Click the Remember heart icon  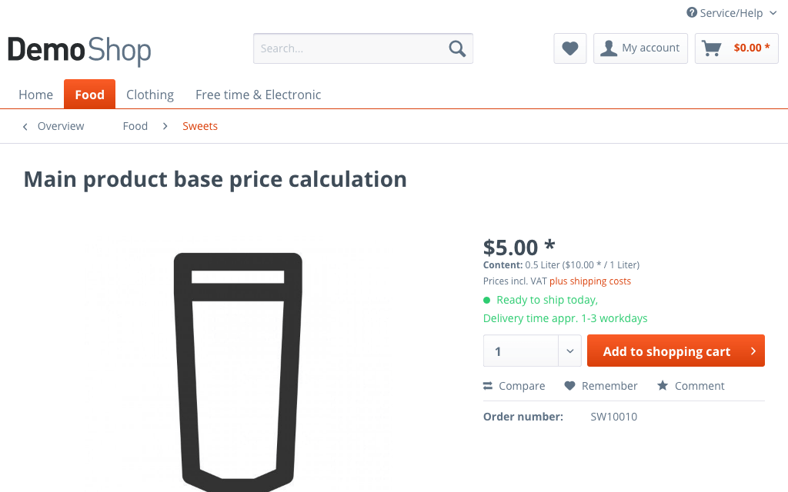(x=569, y=386)
